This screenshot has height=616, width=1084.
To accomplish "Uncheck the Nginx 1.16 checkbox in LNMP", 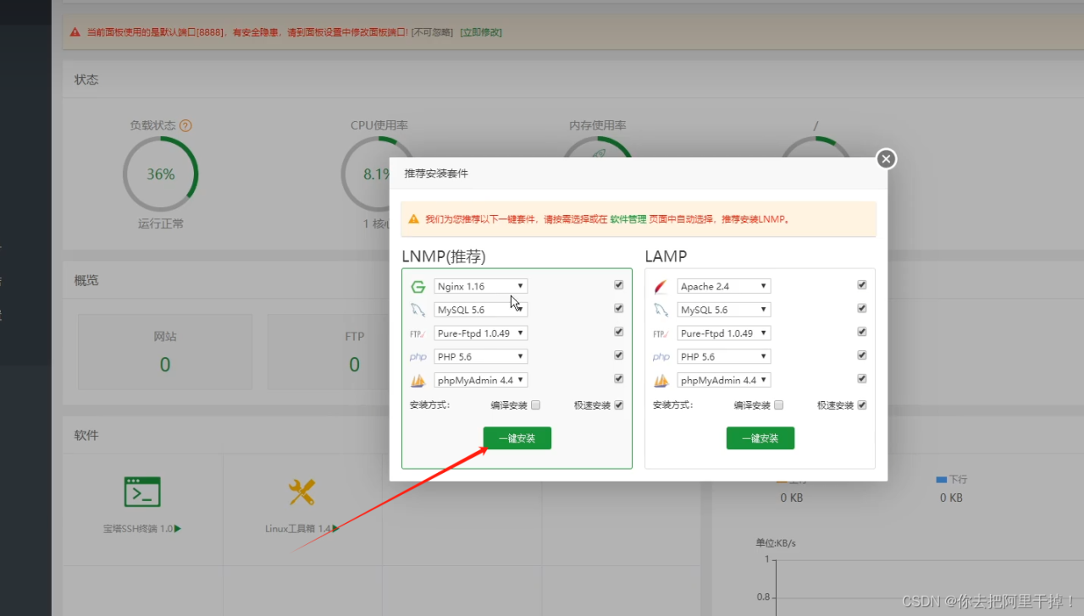I will pyautogui.click(x=619, y=285).
